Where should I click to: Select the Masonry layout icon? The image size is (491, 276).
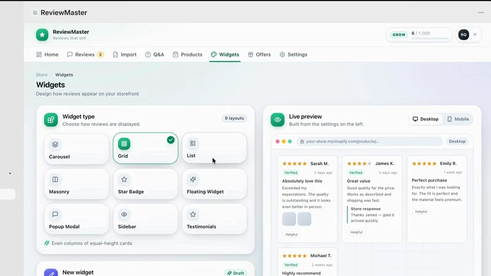point(55,179)
